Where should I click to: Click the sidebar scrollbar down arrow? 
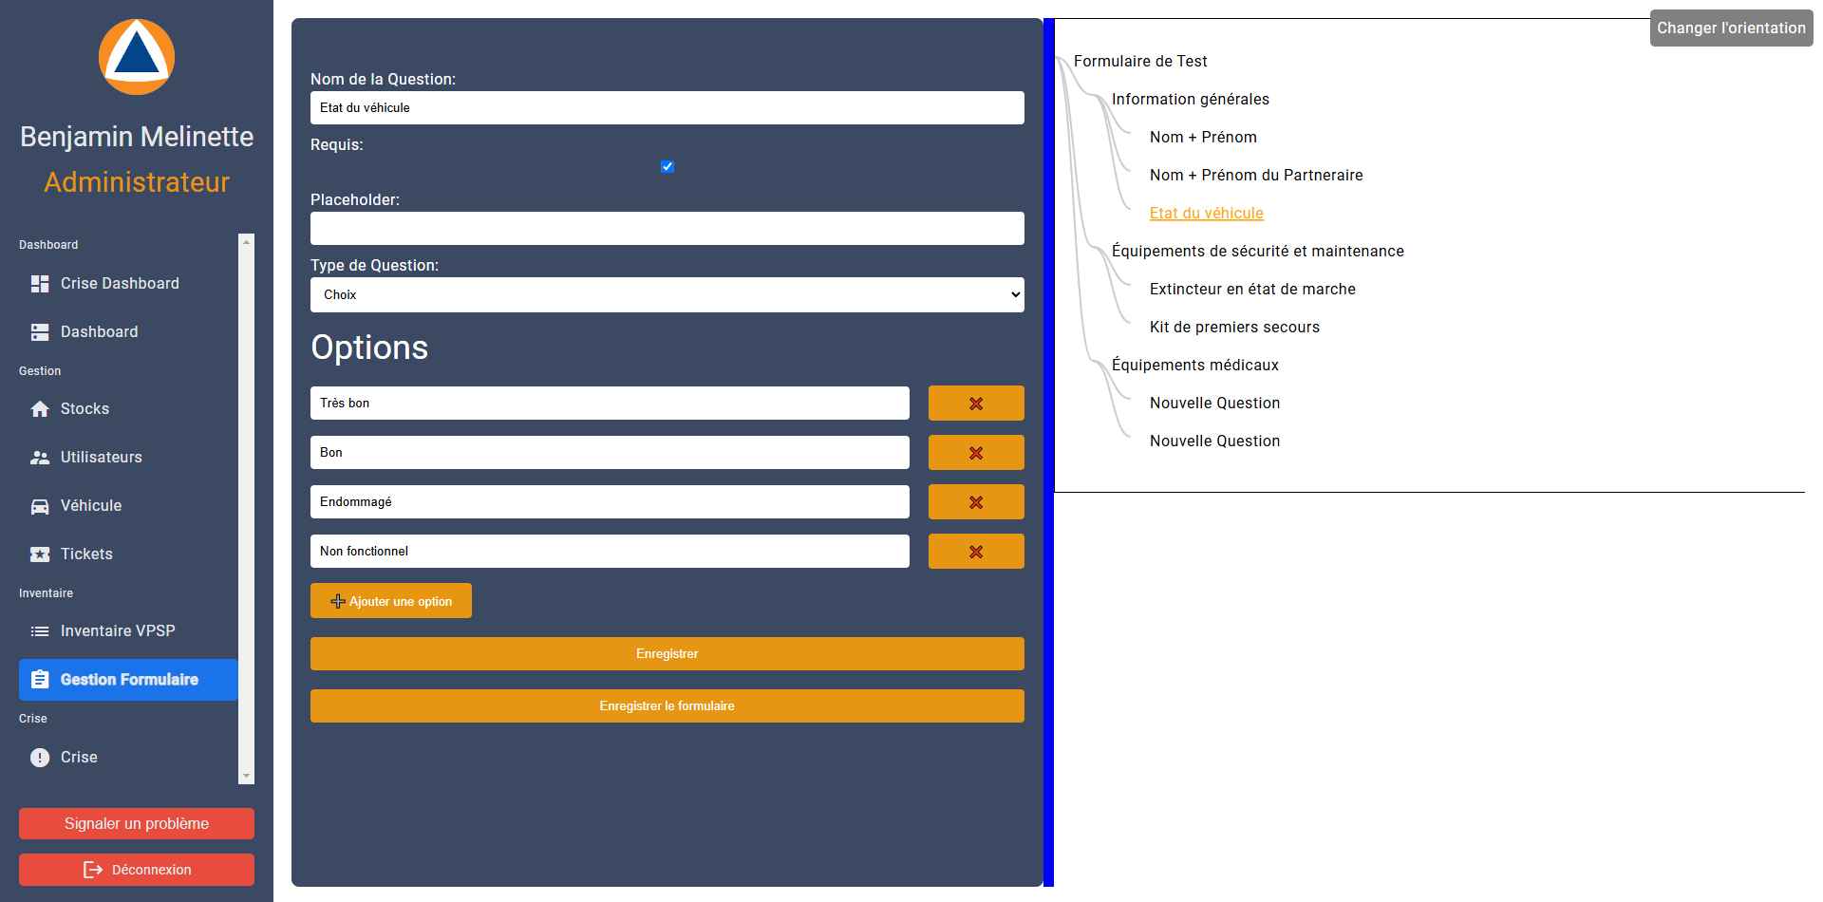coord(247,776)
